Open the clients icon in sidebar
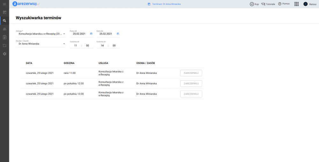 click(4, 29)
